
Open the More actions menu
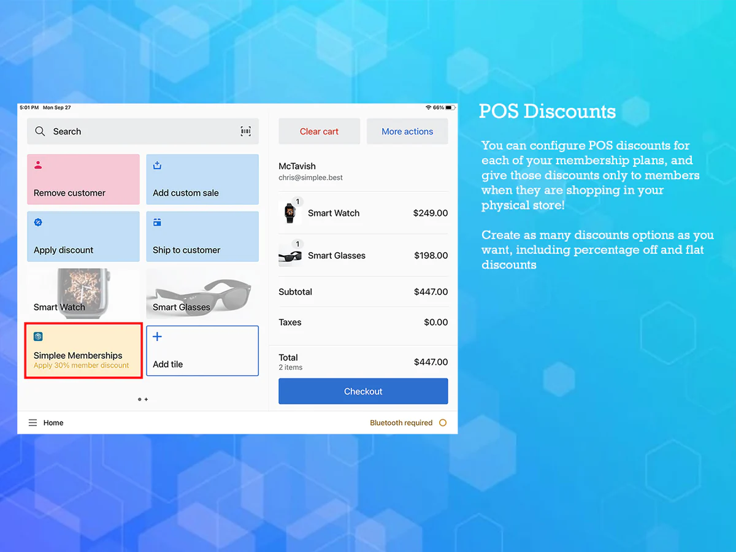(x=407, y=131)
